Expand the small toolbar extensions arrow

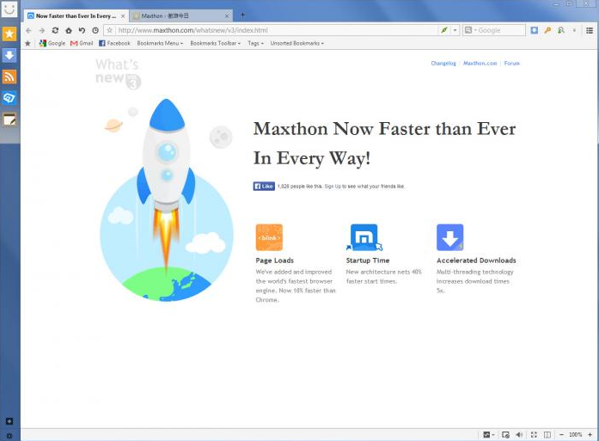574,30
